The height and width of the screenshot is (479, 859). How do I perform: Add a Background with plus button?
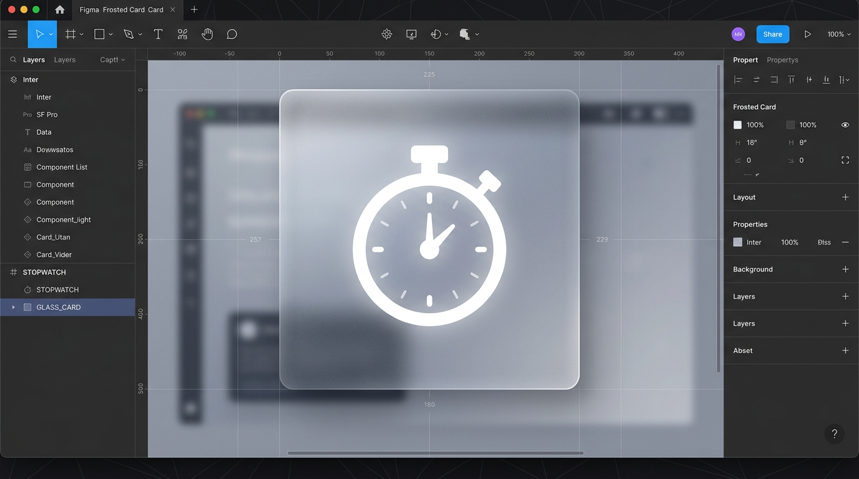(x=845, y=269)
